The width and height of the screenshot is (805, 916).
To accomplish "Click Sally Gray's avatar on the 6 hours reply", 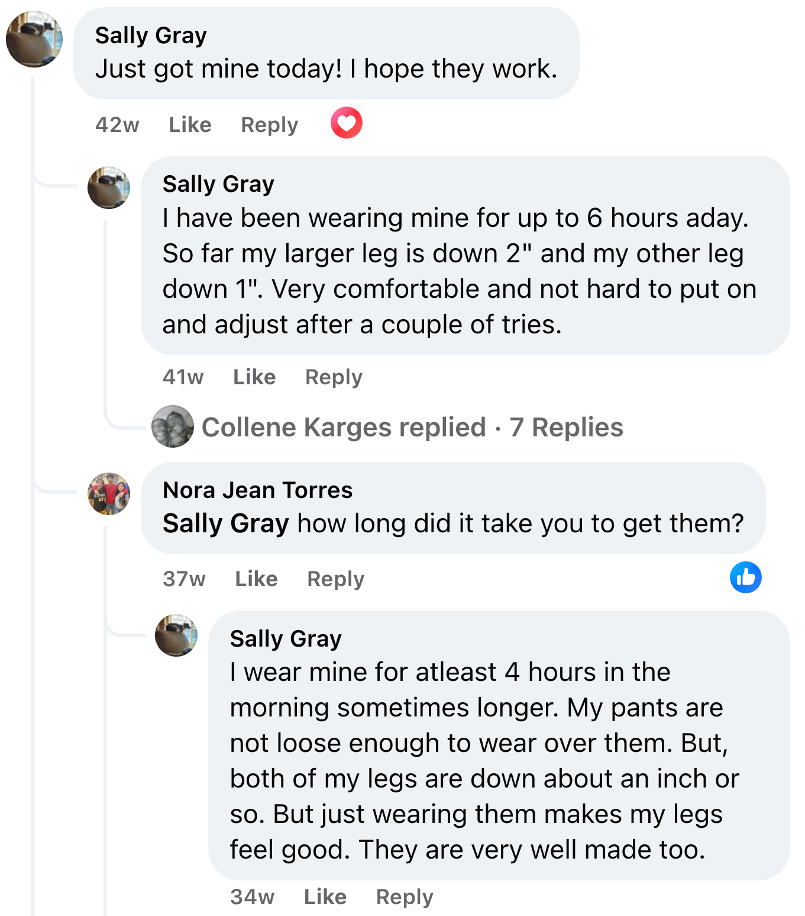I will (109, 188).
